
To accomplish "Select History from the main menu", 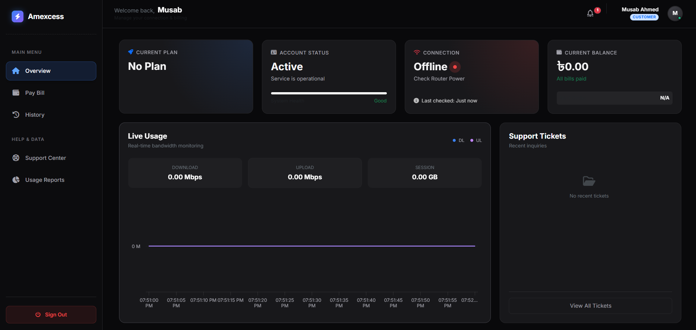I will (35, 115).
